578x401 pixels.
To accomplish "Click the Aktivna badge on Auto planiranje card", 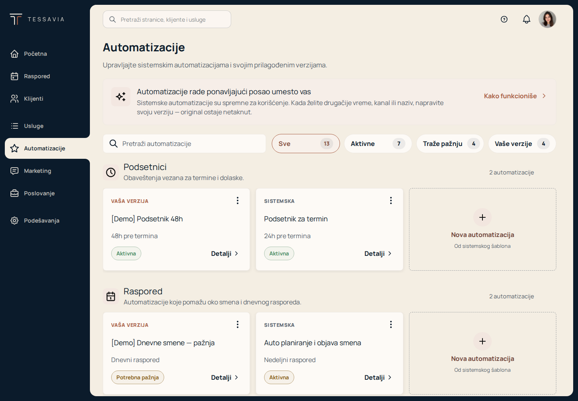I will coord(279,377).
